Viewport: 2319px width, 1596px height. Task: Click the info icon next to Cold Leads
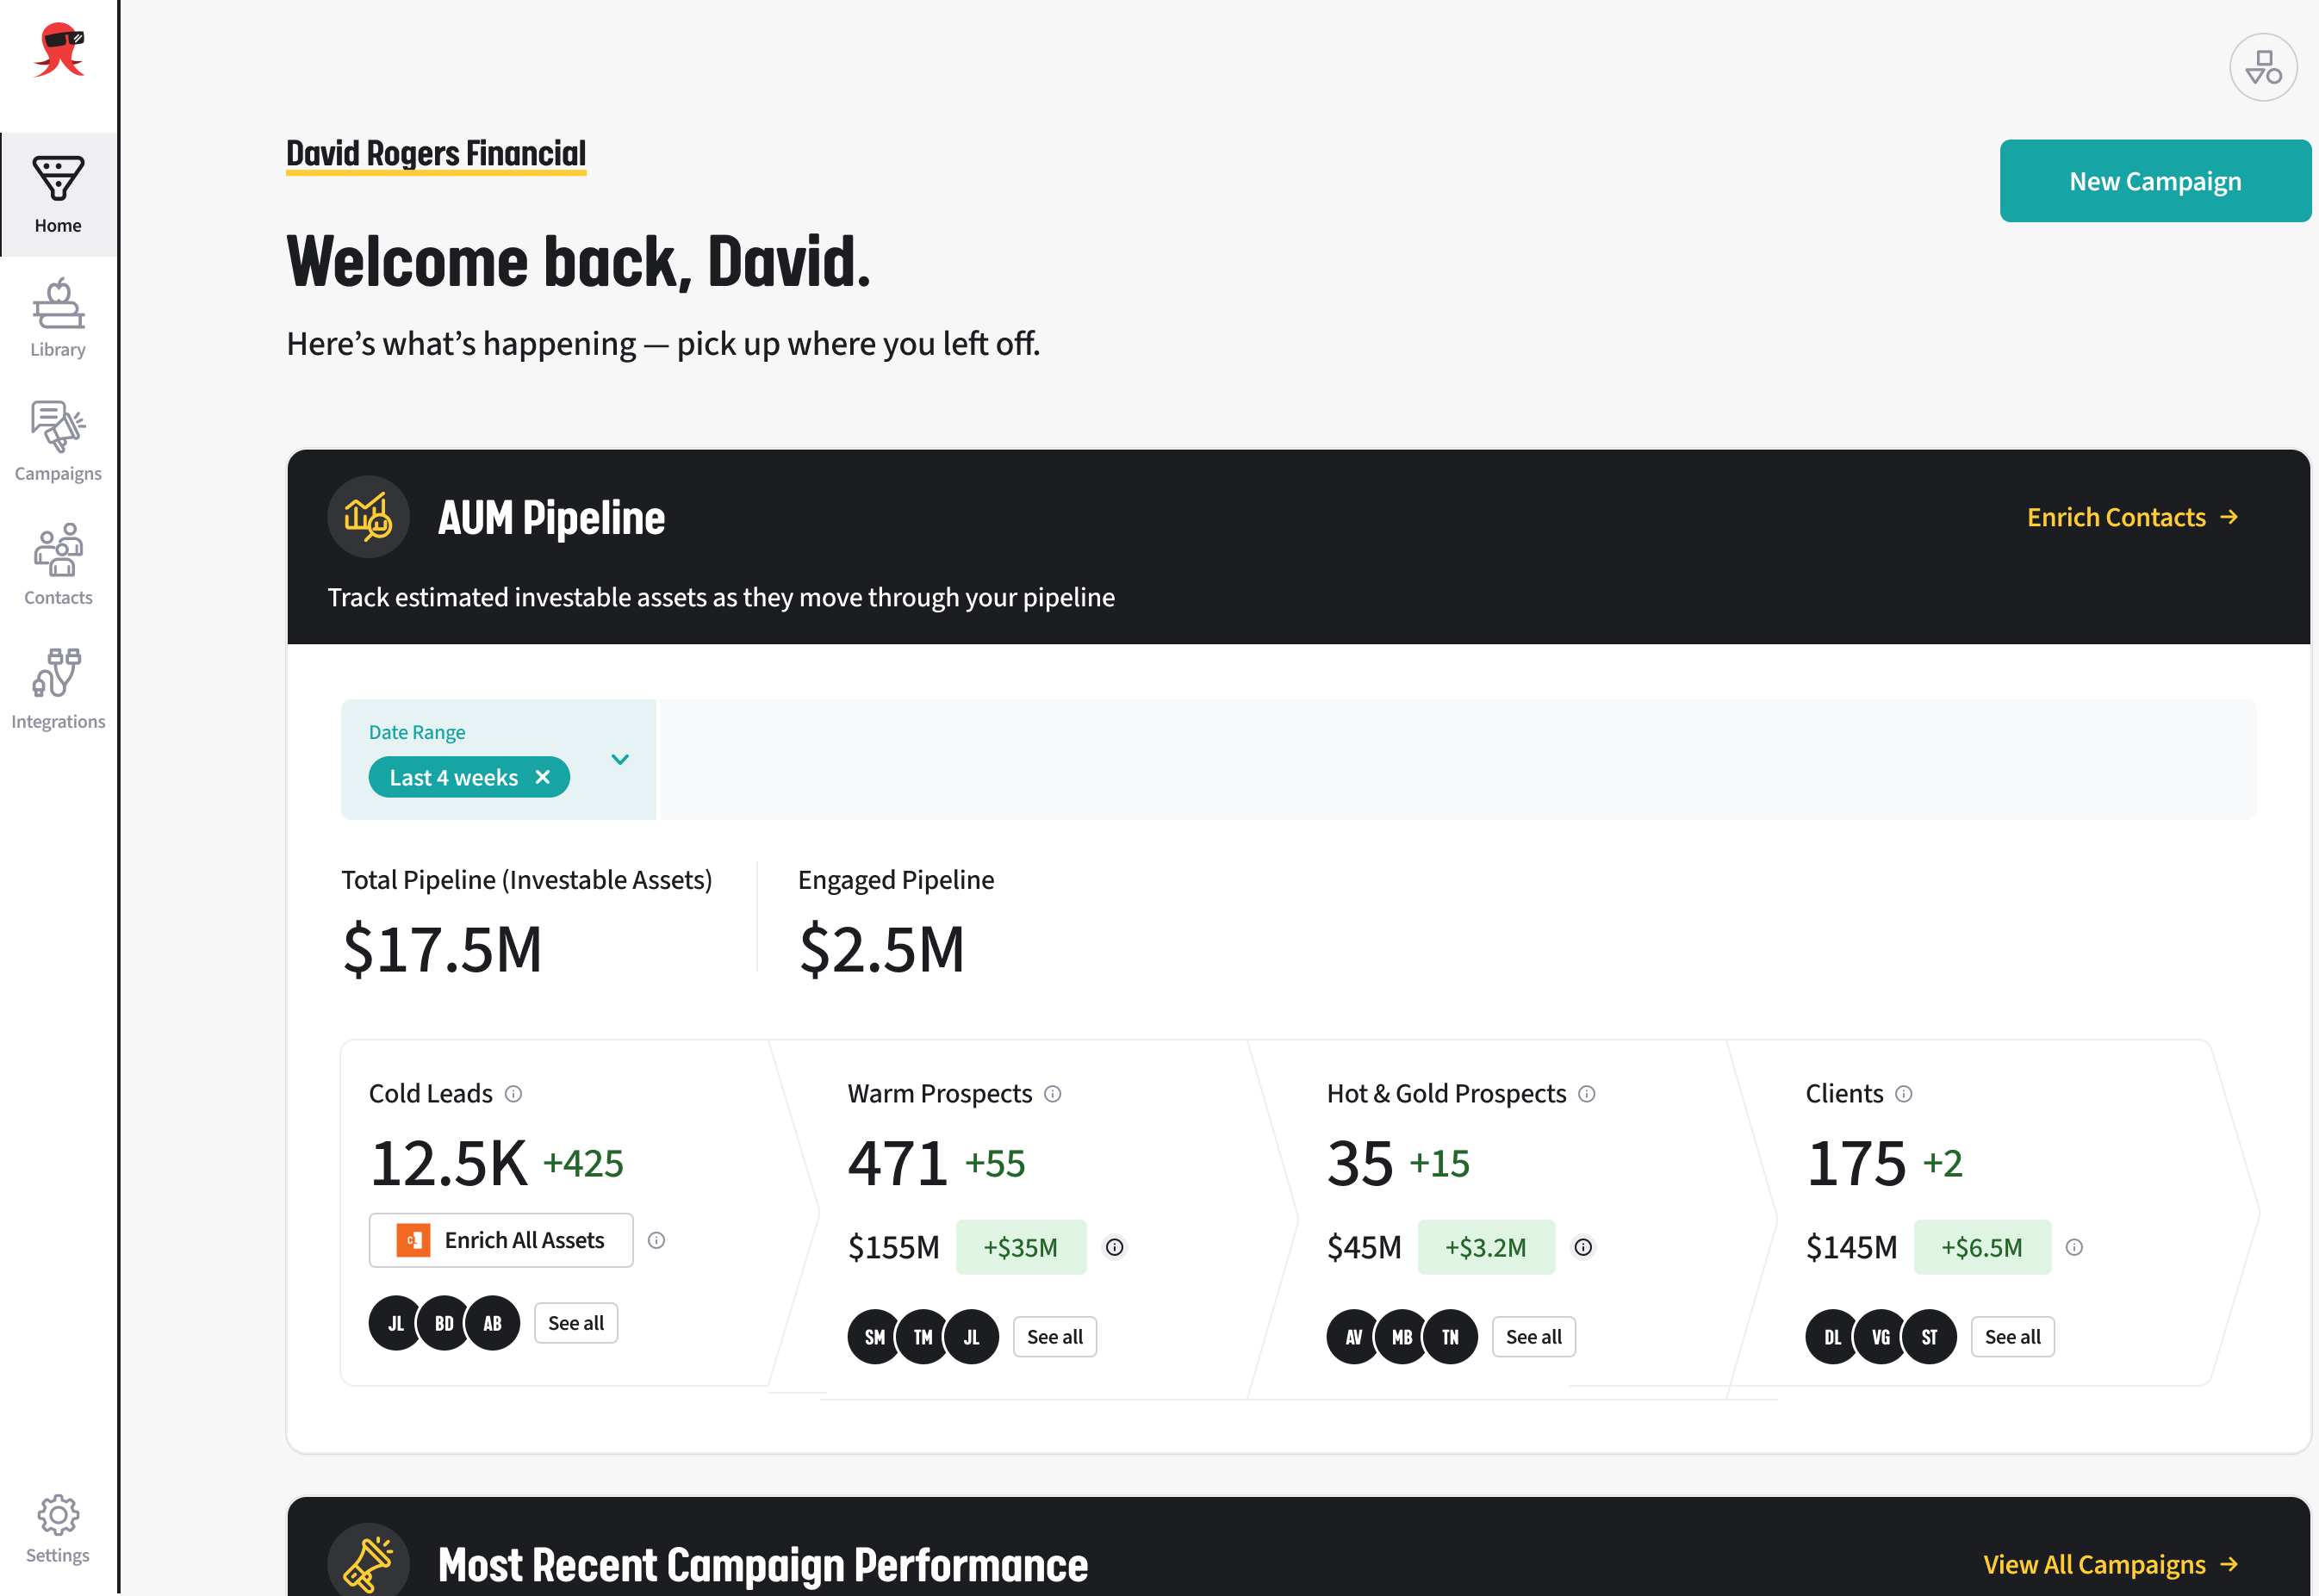click(513, 1094)
